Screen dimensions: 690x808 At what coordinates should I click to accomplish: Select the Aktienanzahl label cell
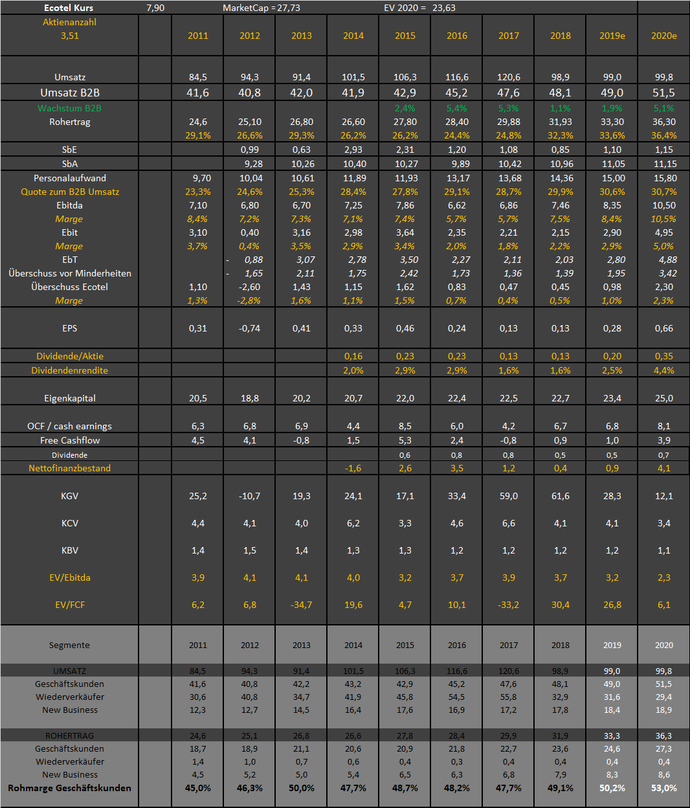(x=69, y=22)
